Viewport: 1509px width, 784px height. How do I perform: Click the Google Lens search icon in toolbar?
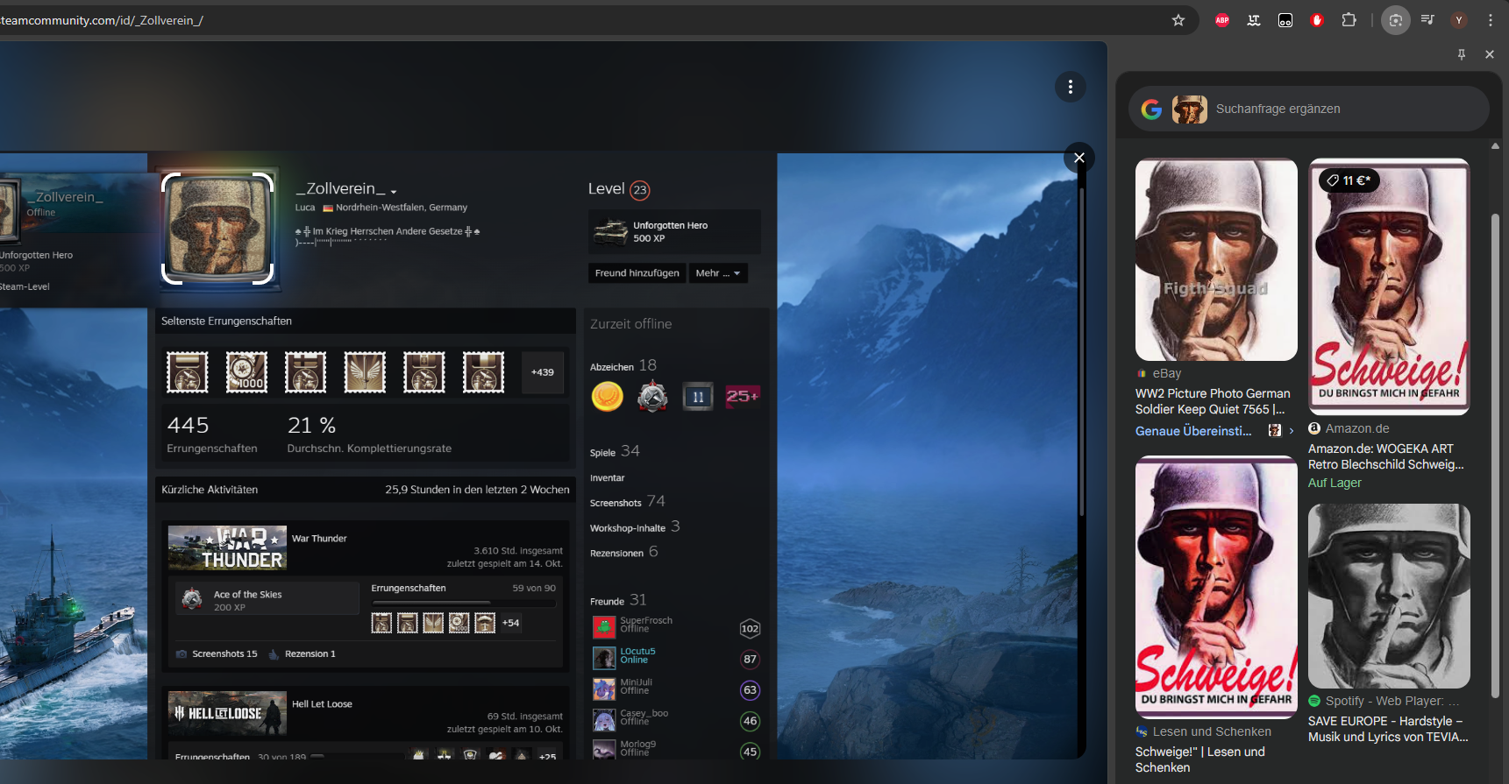pos(1395,20)
